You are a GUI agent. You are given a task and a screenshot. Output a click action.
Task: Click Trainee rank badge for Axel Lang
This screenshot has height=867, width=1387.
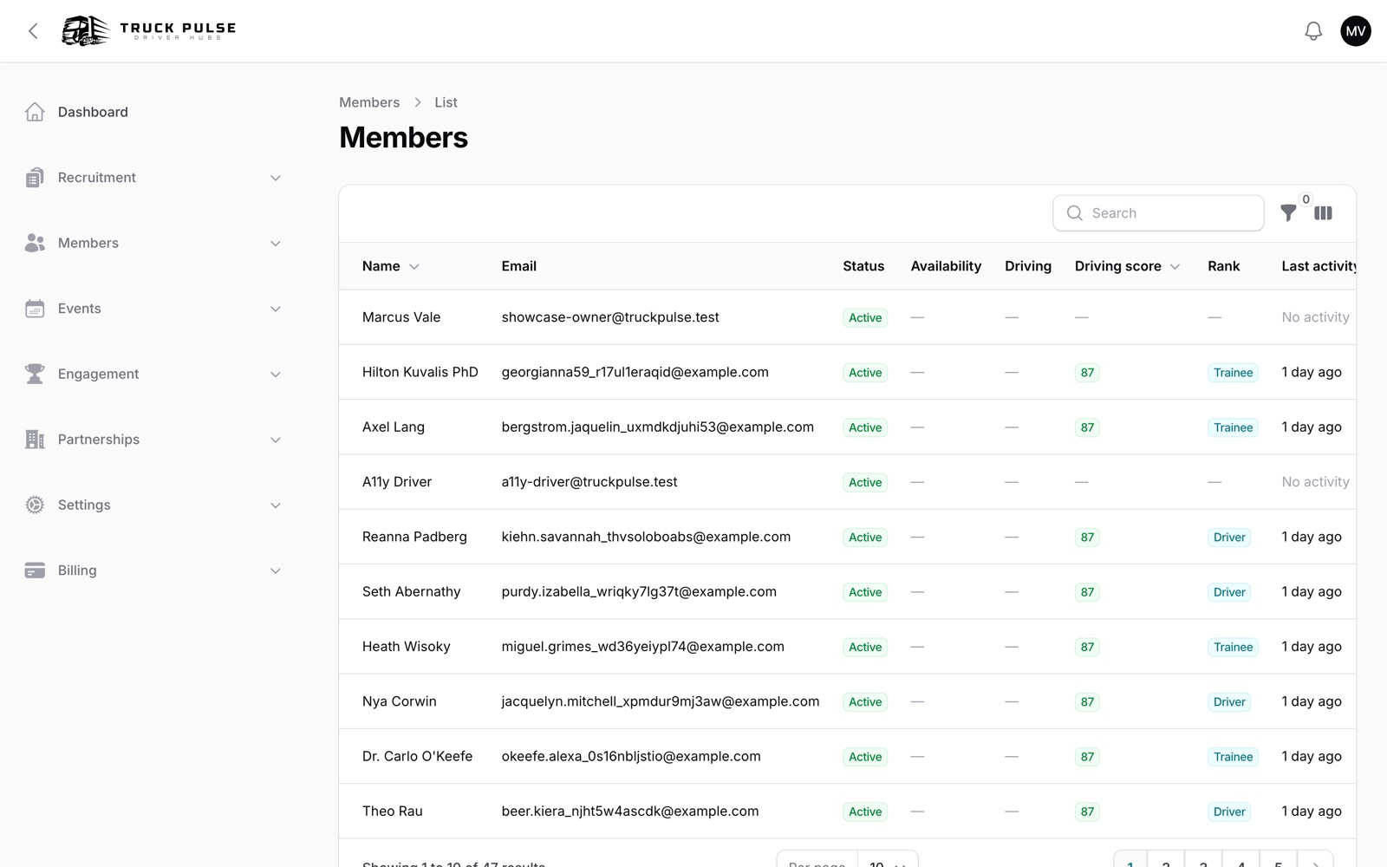point(1233,427)
